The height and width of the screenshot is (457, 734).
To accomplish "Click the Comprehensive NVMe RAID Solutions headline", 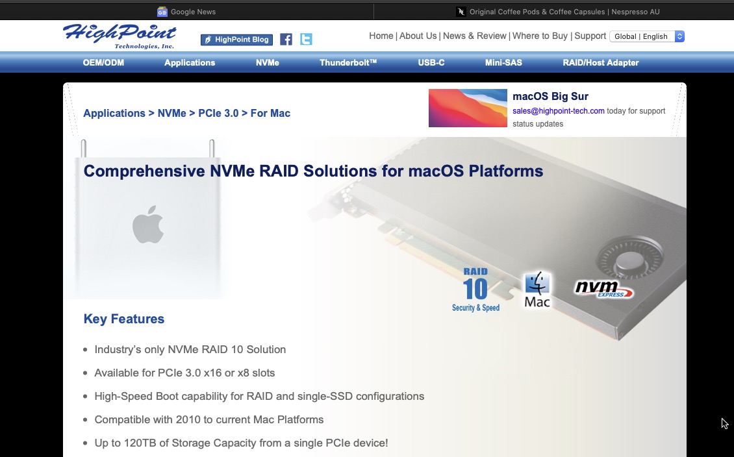I will pos(313,171).
